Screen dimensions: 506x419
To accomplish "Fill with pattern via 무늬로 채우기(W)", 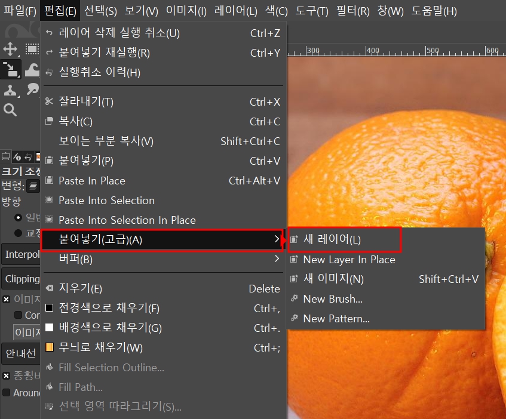I will (163, 347).
